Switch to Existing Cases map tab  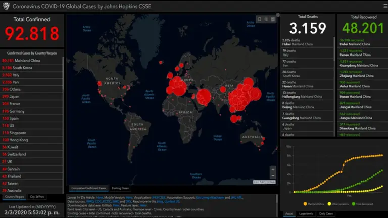(120, 188)
